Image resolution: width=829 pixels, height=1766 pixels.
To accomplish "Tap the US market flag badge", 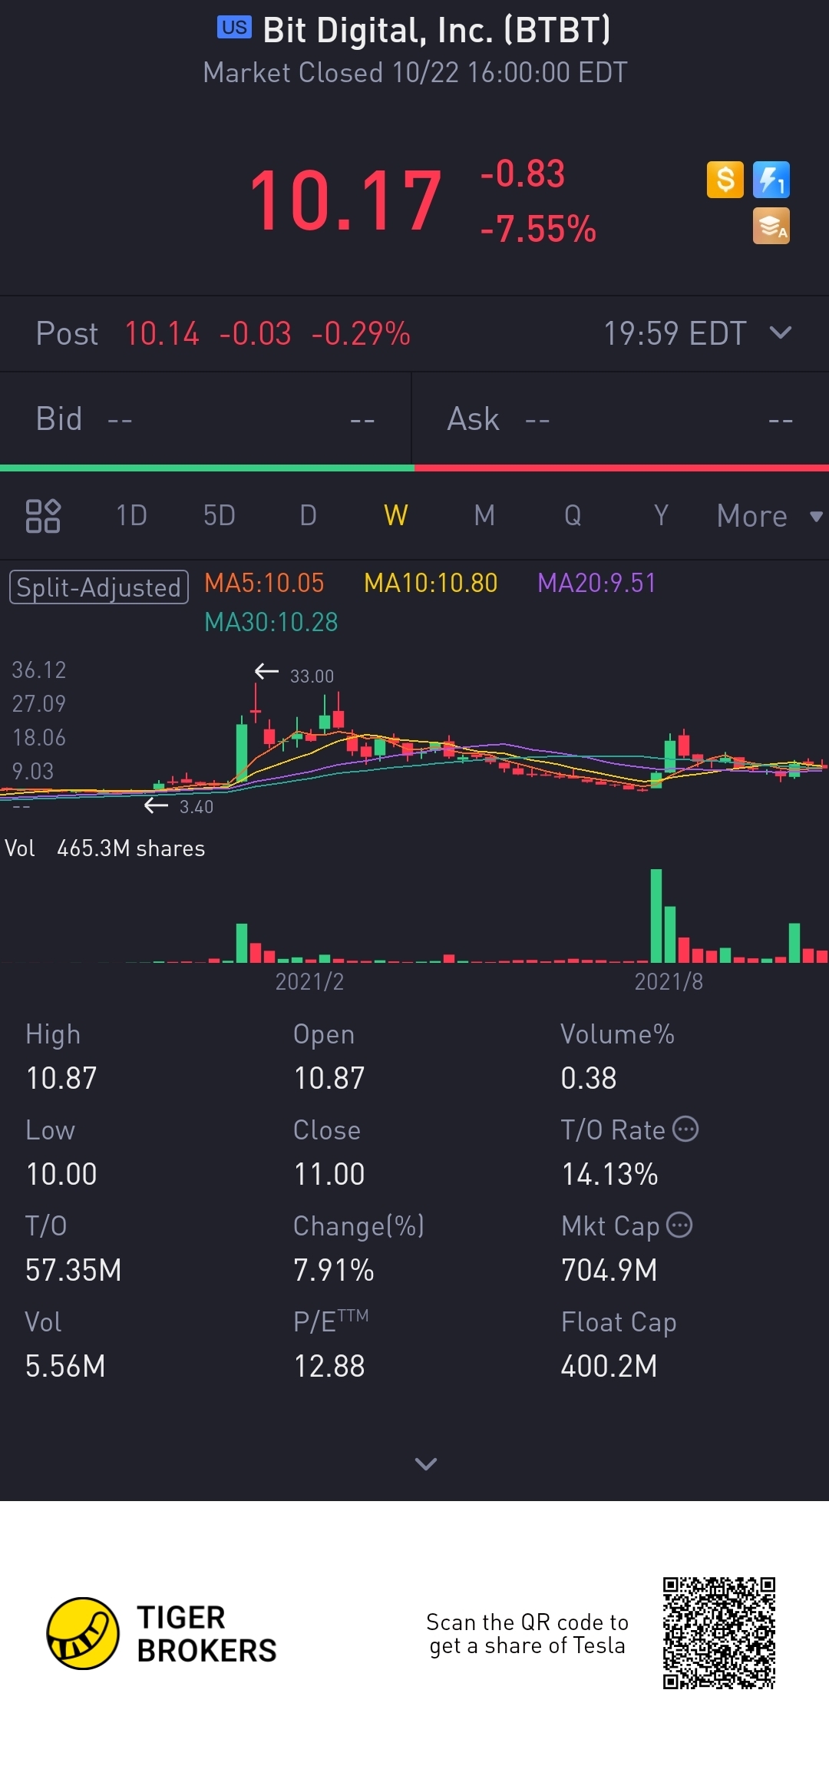I will pos(234,28).
